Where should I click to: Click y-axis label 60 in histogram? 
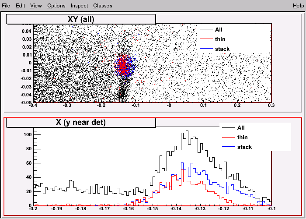29,163
